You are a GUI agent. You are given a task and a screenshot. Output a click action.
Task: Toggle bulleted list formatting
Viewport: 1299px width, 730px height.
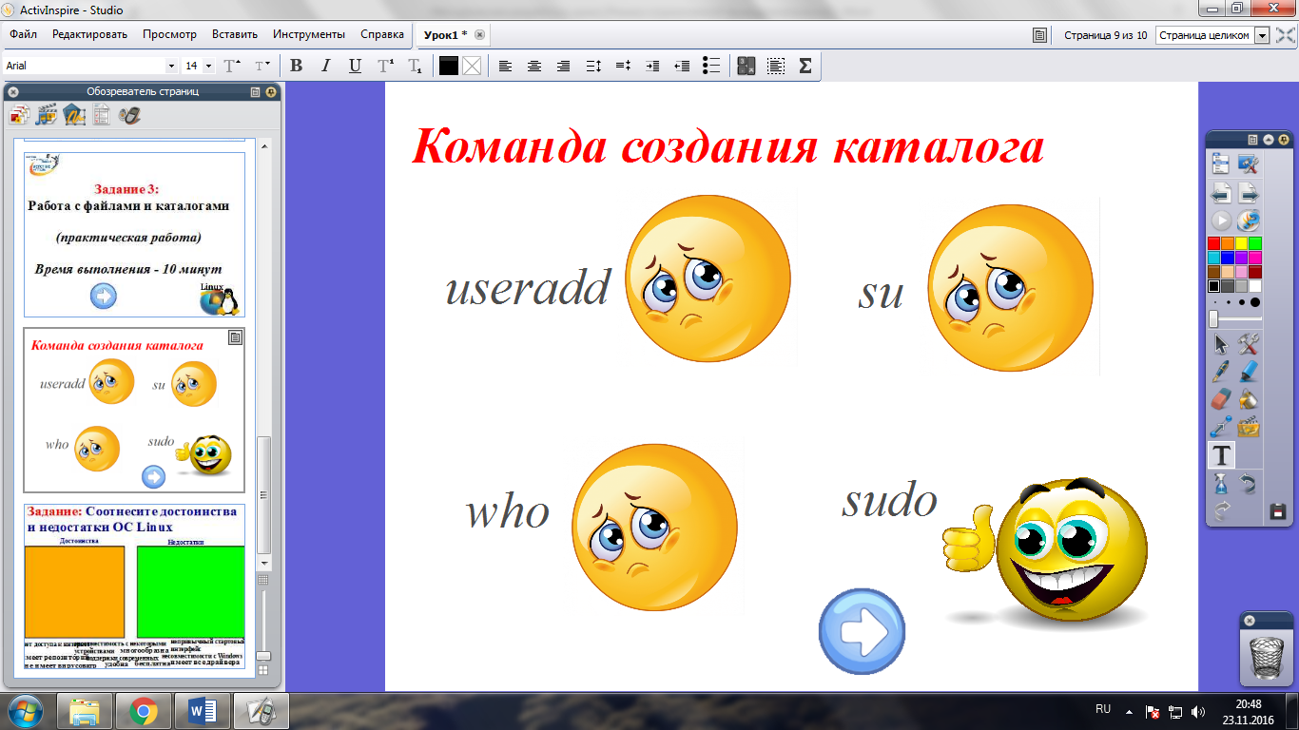coord(711,66)
